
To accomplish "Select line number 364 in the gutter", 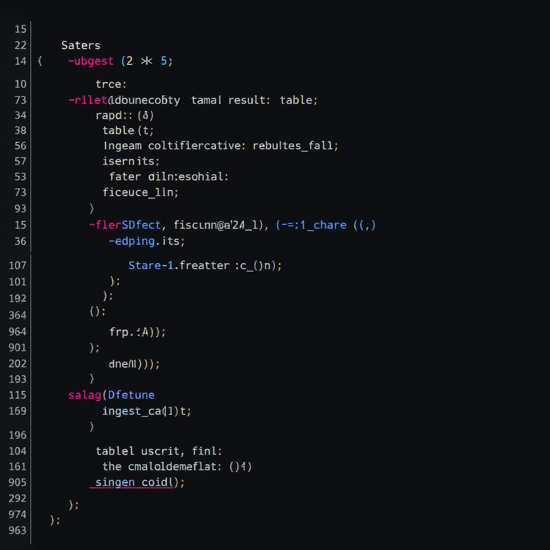I will coord(17,315).
